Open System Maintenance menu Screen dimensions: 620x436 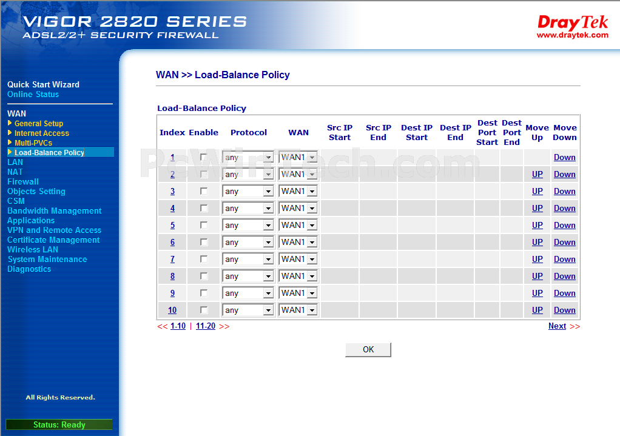(x=47, y=260)
